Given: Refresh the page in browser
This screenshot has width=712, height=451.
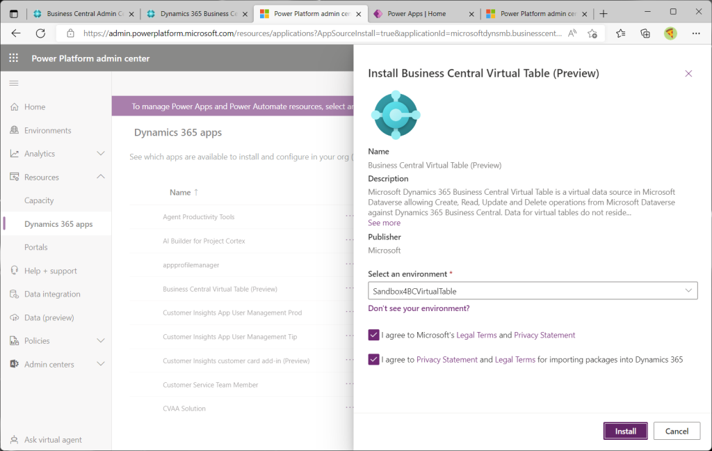Looking at the screenshot, I should point(40,33).
